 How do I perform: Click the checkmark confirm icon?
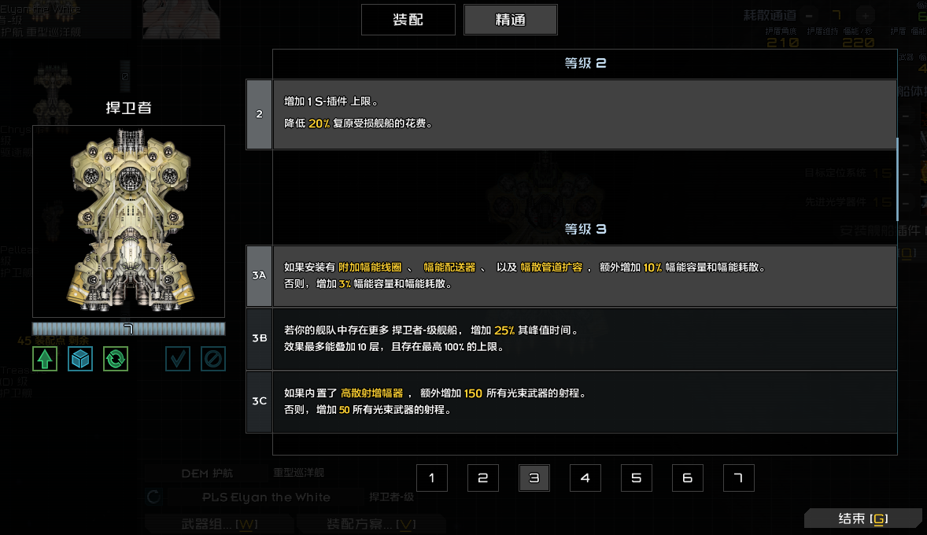(x=177, y=358)
